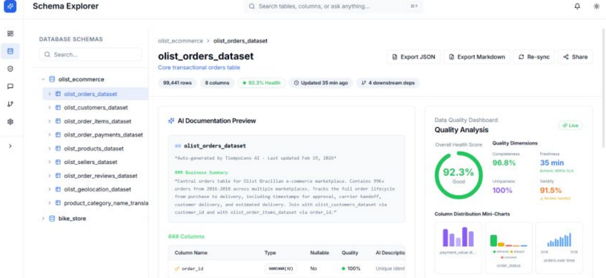
Task: Expand olist_orders_dataset tree chevron
Action: pyautogui.click(x=49, y=94)
